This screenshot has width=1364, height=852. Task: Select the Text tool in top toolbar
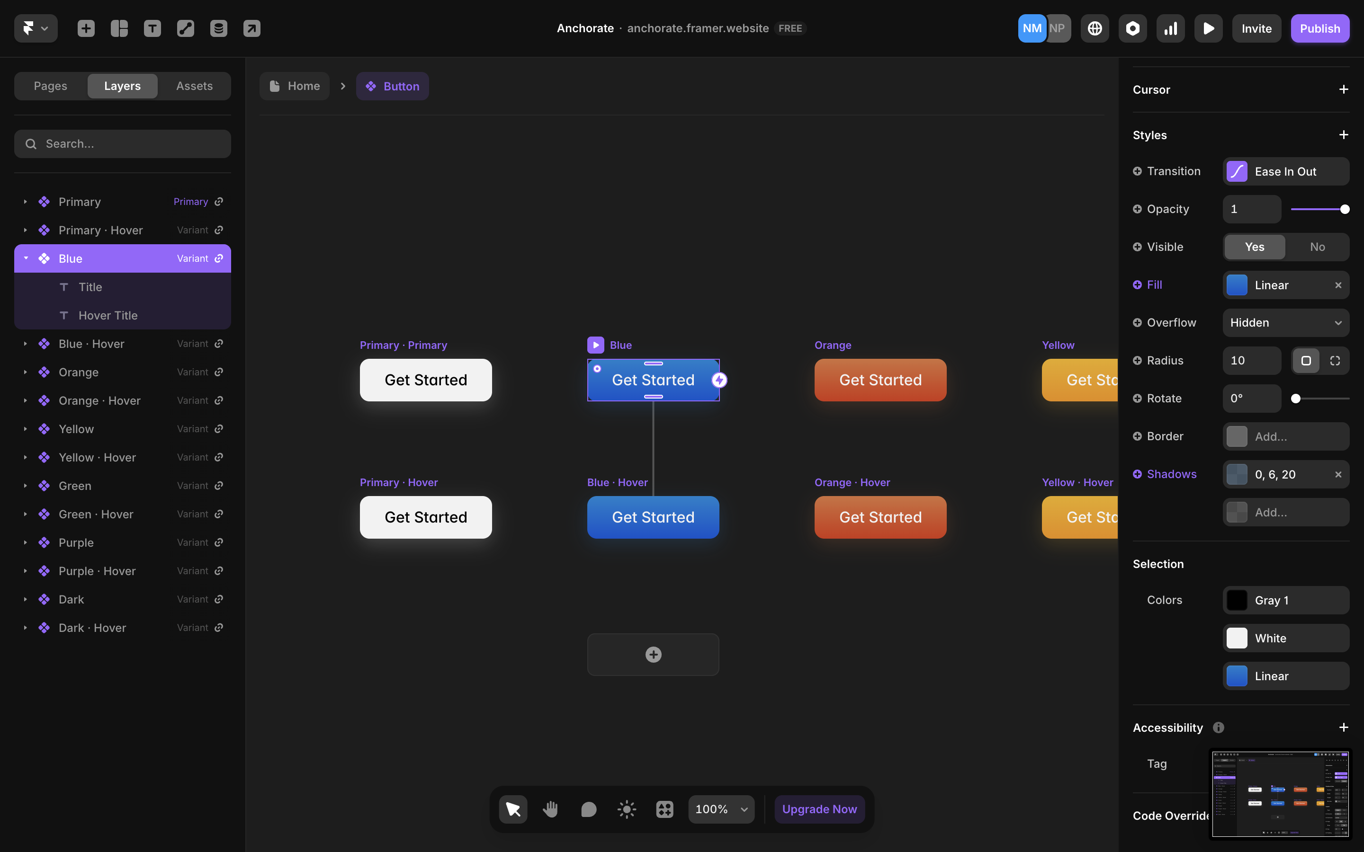(152, 28)
